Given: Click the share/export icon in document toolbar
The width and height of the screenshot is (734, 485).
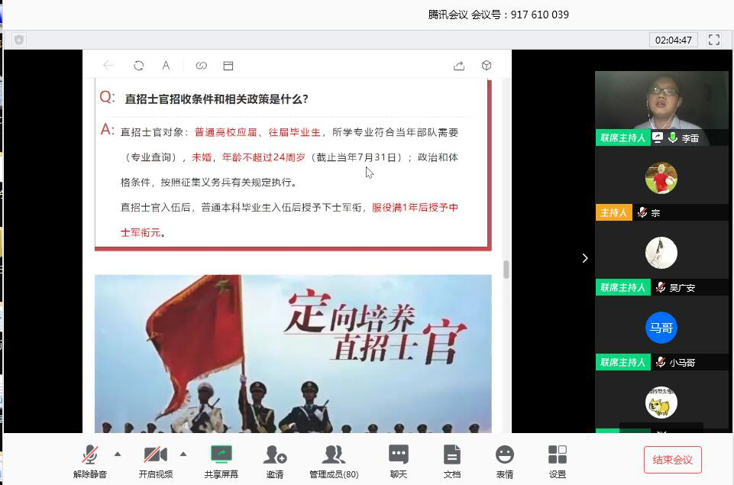Looking at the screenshot, I should tap(459, 66).
